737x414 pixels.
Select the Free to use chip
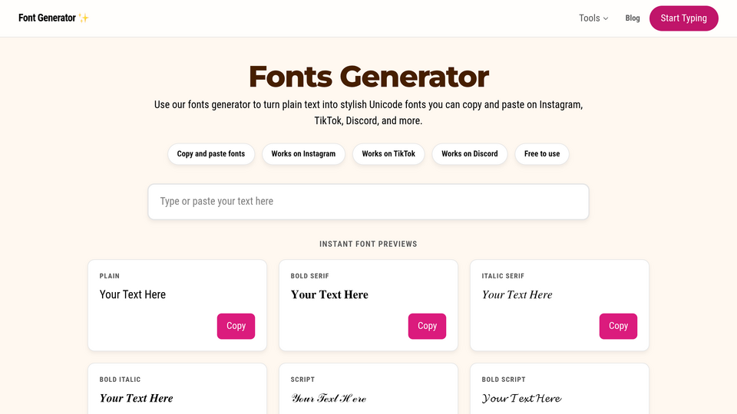click(x=542, y=154)
